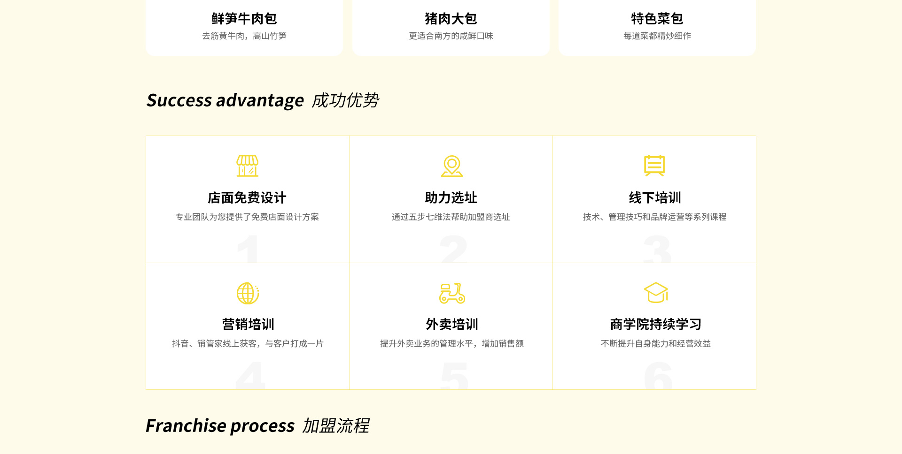Click the globe icon above 营销培训
Screen dimensions: 902x454
click(248, 293)
